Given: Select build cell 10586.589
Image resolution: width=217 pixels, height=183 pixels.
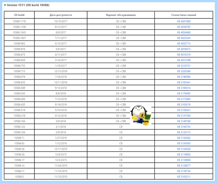Looking at the screenshot, I should 19,88.
